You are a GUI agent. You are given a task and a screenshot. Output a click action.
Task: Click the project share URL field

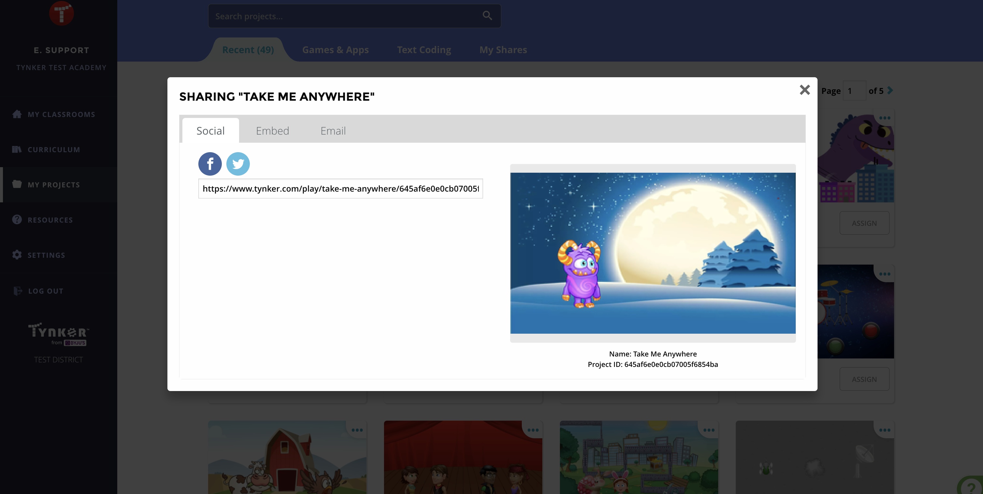click(340, 189)
